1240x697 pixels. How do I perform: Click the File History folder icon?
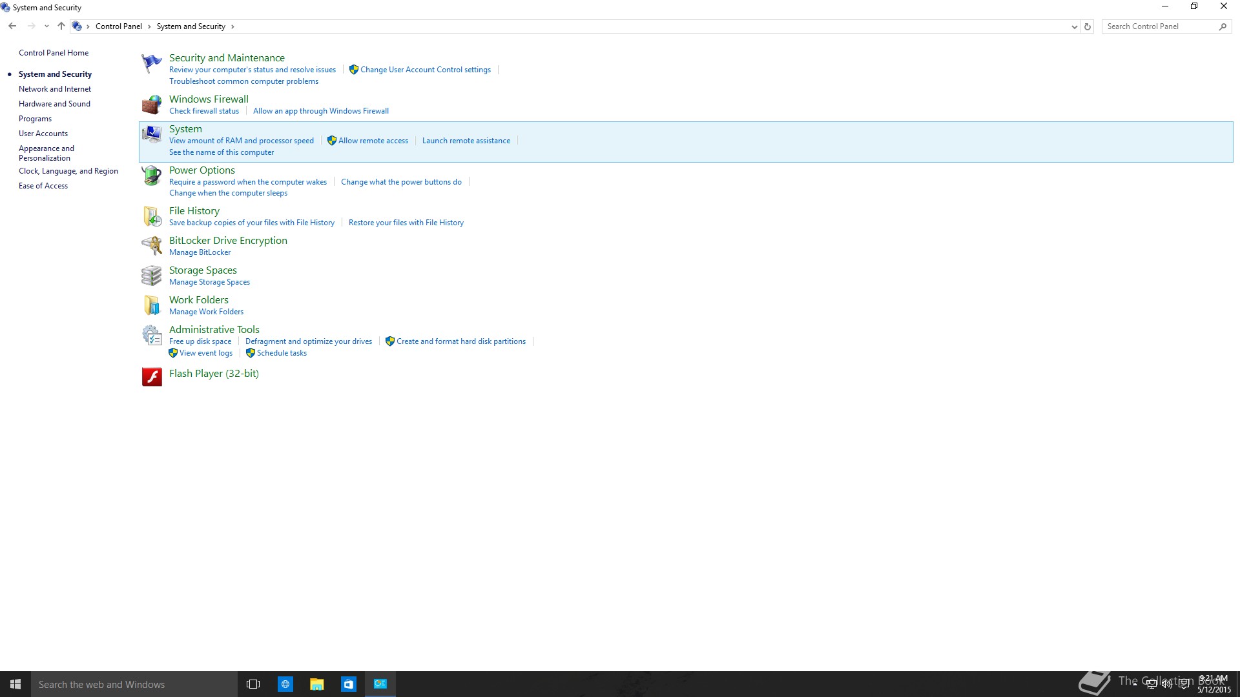pos(152,216)
